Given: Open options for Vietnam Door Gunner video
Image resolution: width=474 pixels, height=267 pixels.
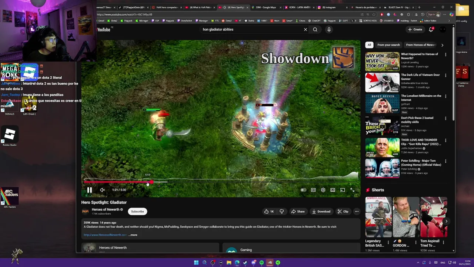Looking at the screenshot, I should [445, 75].
